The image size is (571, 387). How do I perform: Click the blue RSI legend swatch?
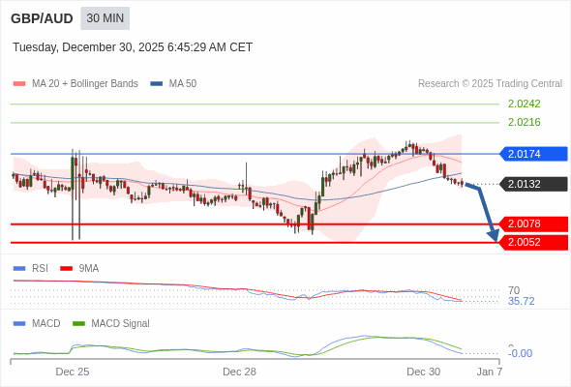click(19, 269)
